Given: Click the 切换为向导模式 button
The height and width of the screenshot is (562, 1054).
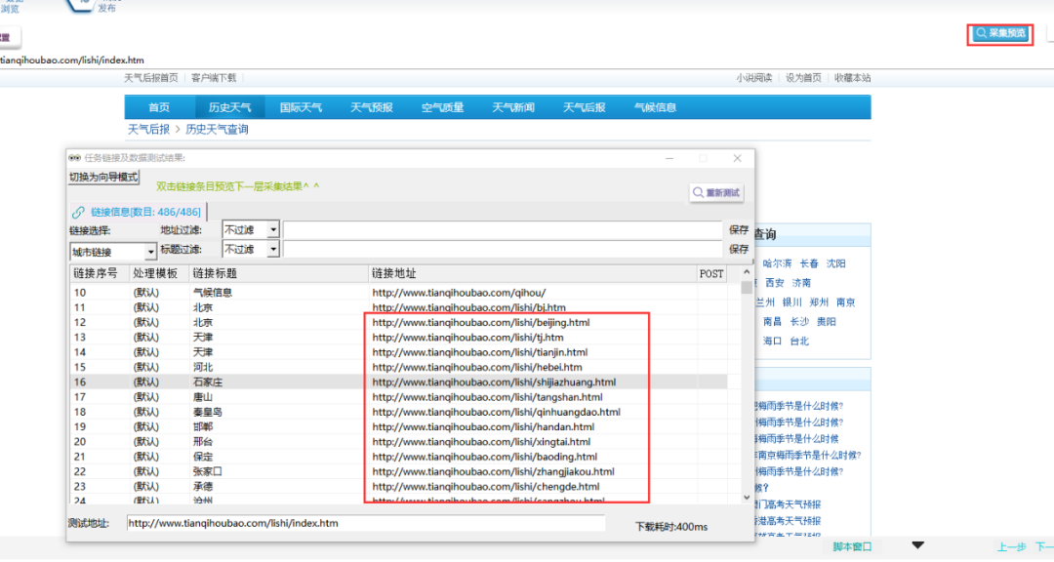Looking at the screenshot, I should point(104,178).
